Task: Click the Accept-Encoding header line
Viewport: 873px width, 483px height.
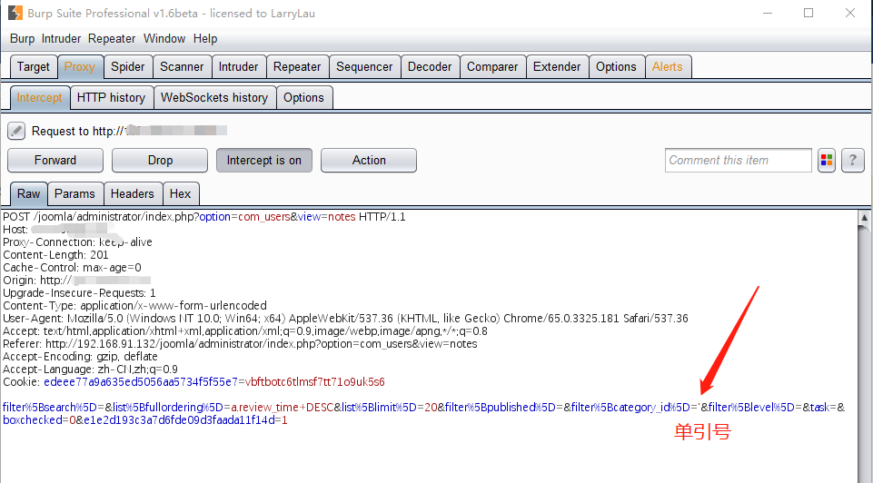Action: 80,357
